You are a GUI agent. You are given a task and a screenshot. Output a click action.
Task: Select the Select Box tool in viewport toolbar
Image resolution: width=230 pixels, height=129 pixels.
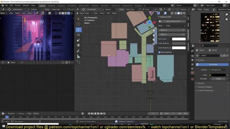click(x=78, y=19)
